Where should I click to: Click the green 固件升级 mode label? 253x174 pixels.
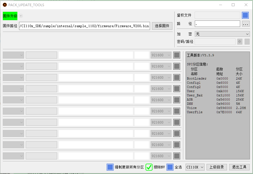10,16
